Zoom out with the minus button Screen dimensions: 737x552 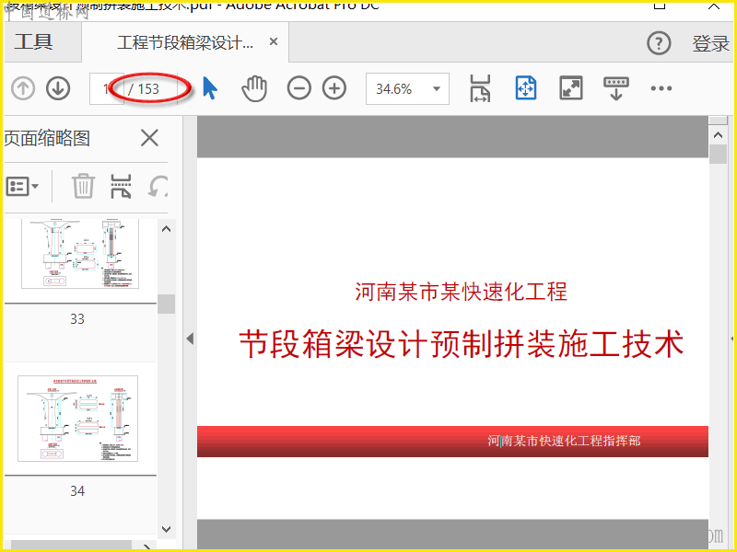(x=298, y=88)
